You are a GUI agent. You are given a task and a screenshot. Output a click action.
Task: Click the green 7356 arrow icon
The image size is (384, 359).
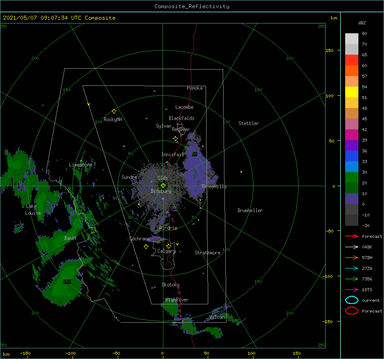(x=352, y=279)
